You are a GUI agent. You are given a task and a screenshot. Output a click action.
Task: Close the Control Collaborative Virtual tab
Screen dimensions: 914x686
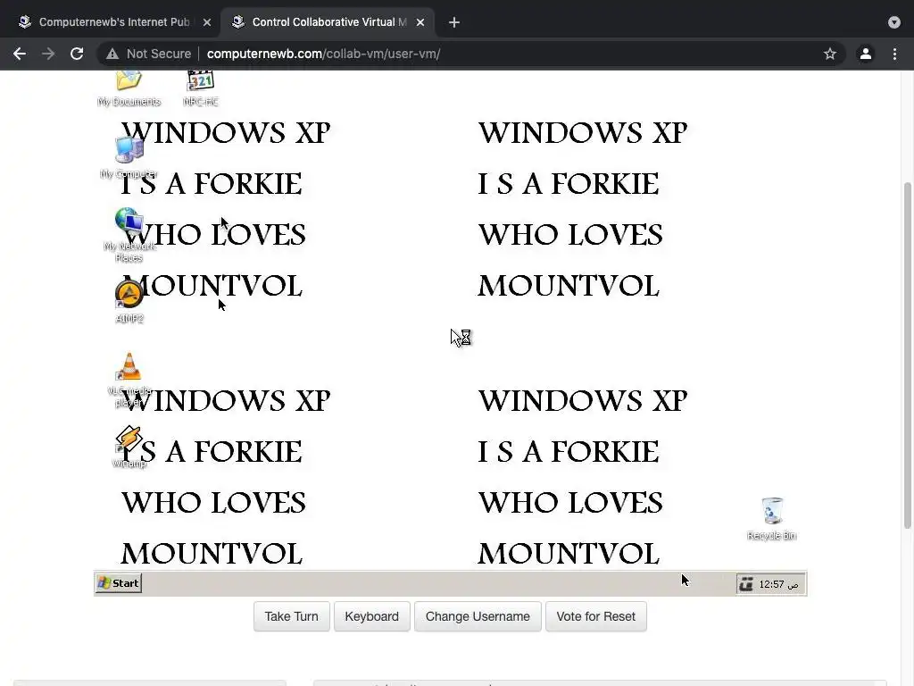[420, 22]
